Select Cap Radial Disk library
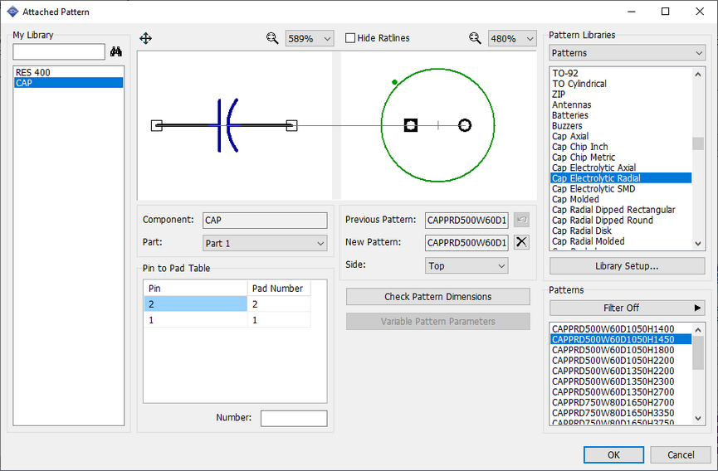The height and width of the screenshot is (471, 718). coord(621,231)
